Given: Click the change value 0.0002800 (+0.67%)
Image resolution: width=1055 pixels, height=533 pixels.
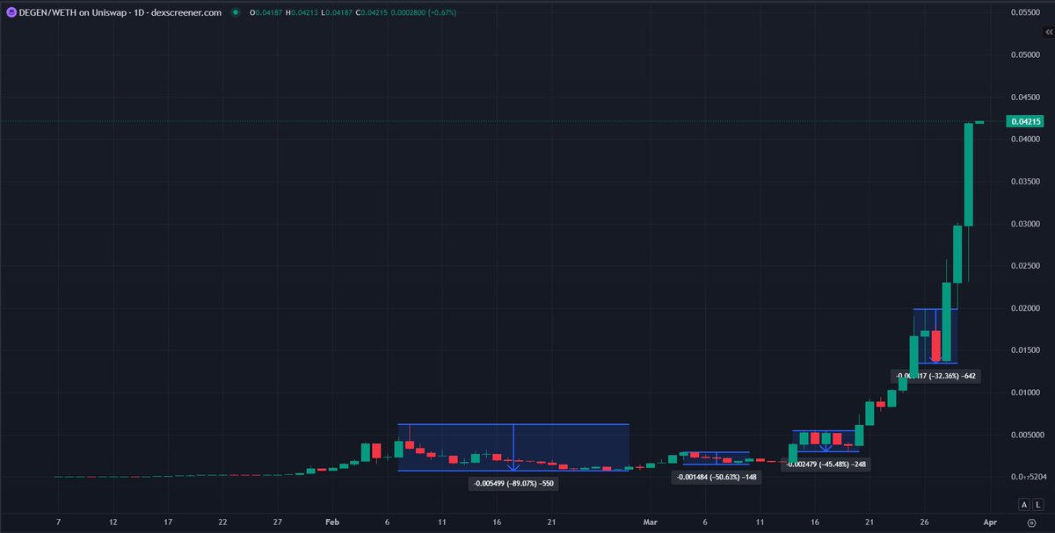Looking at the screenshot, I should click(x=422, y=12).
